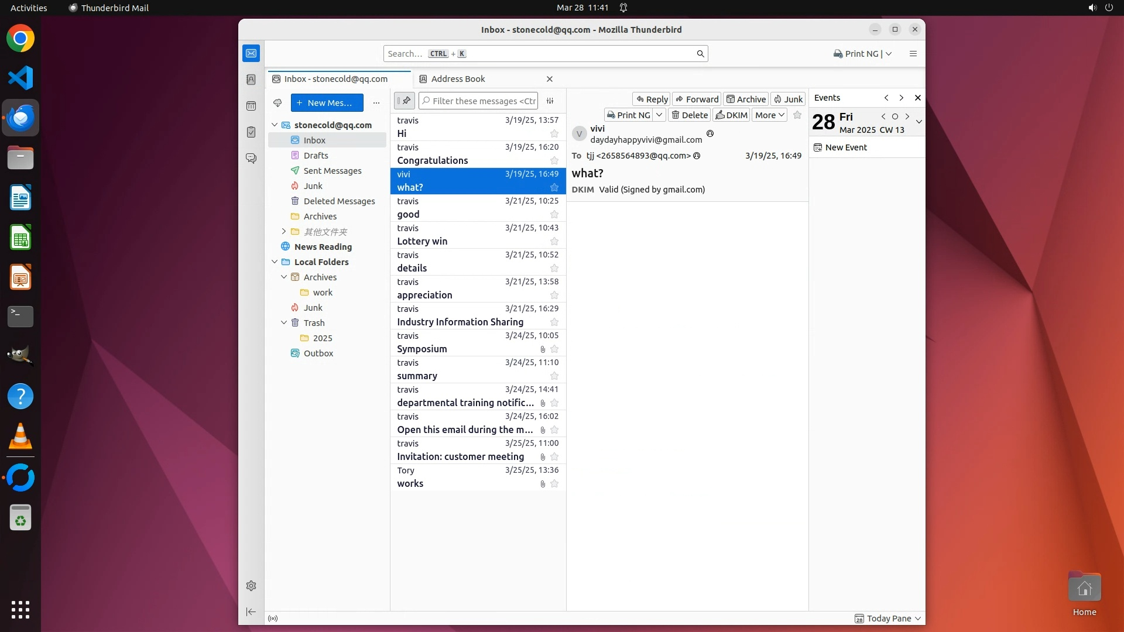Expand the 其他文件夹 folder
The height and width of the screenshot is (632, 1124).
pyautogui.click(x=284, y=232)
